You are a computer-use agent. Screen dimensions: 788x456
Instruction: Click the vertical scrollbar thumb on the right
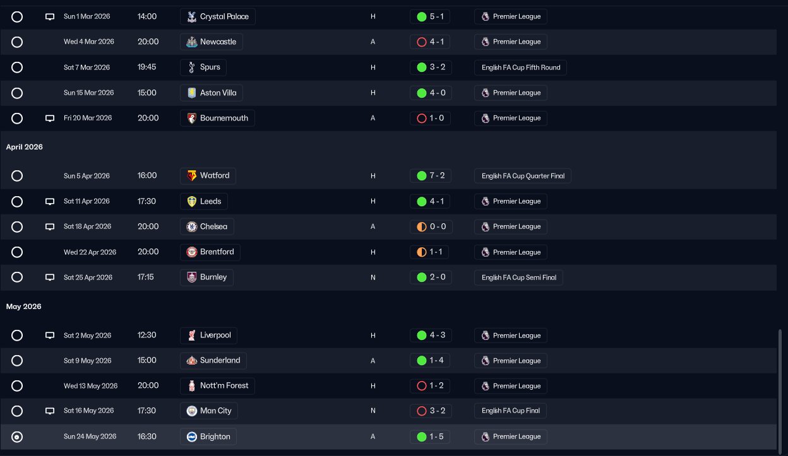(780, 386)
